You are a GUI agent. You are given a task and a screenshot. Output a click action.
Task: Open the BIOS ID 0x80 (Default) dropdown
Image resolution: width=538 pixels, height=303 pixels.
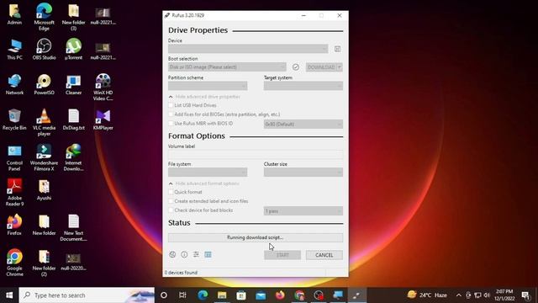click(303, 124)
